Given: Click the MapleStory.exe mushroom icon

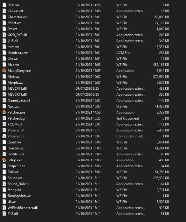Looking at the screenshot, I should pos(4,71).
